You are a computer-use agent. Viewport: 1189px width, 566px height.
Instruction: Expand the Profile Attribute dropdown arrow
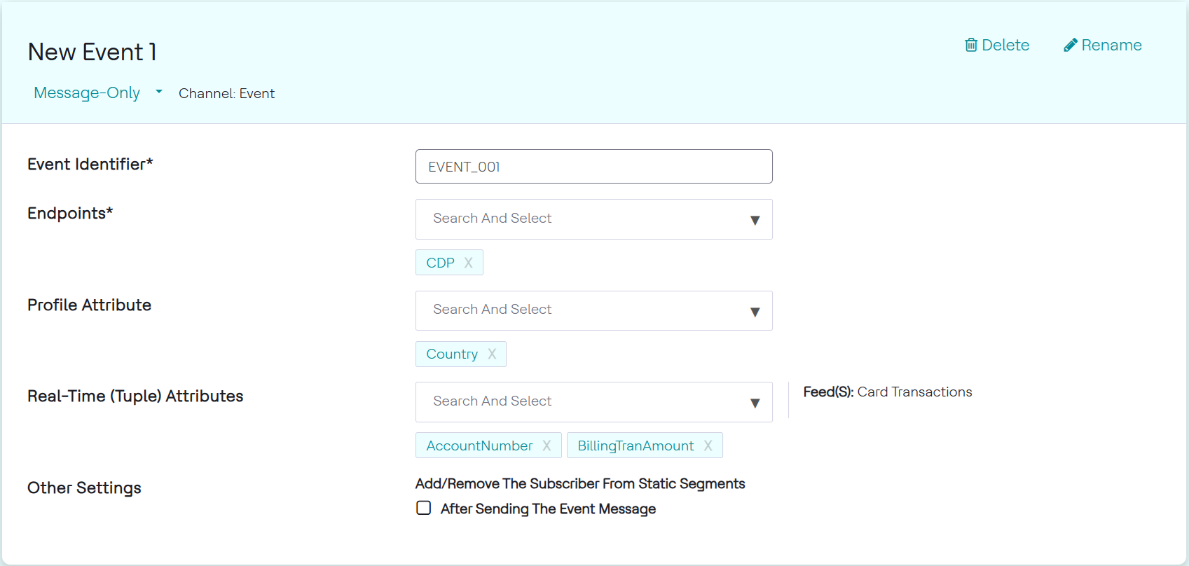(x=755, y=312)
